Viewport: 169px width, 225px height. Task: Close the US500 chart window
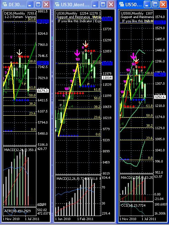pyautogui.click(x=163, y=5)
